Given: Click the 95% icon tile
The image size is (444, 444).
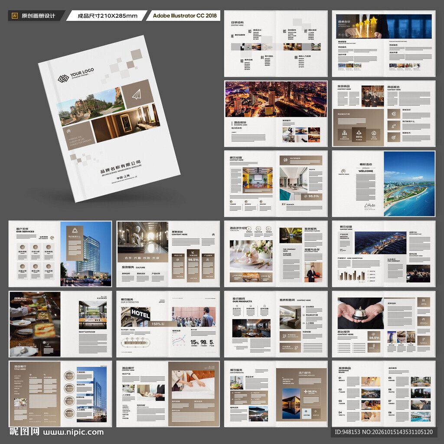Looking at the screenshot, I should tap(359, 135).
